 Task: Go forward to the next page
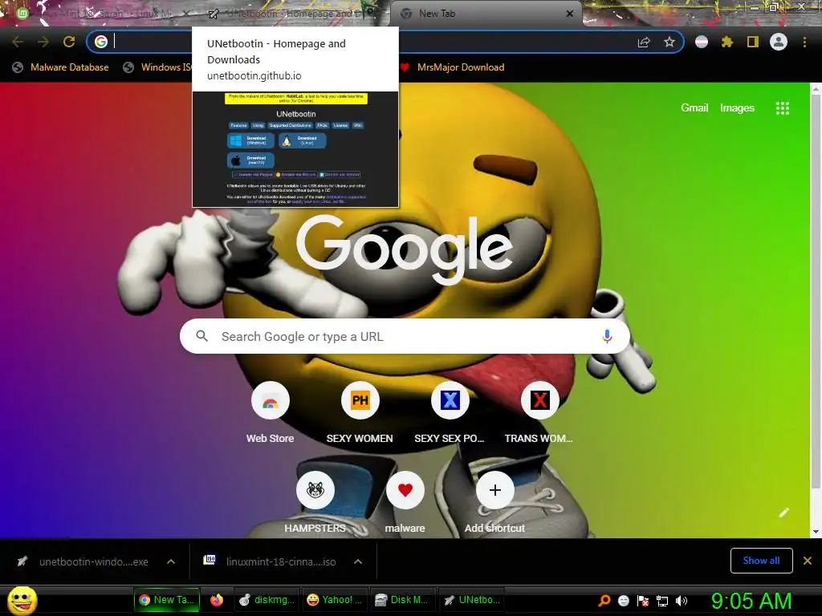[x=43, y=42]
